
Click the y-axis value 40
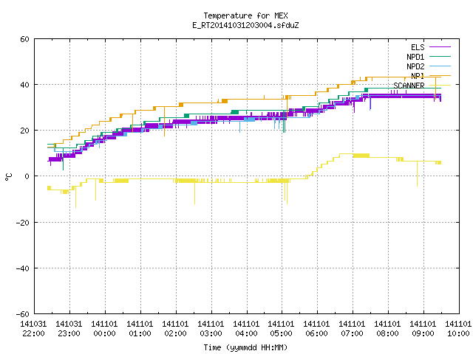pos(24,86)
